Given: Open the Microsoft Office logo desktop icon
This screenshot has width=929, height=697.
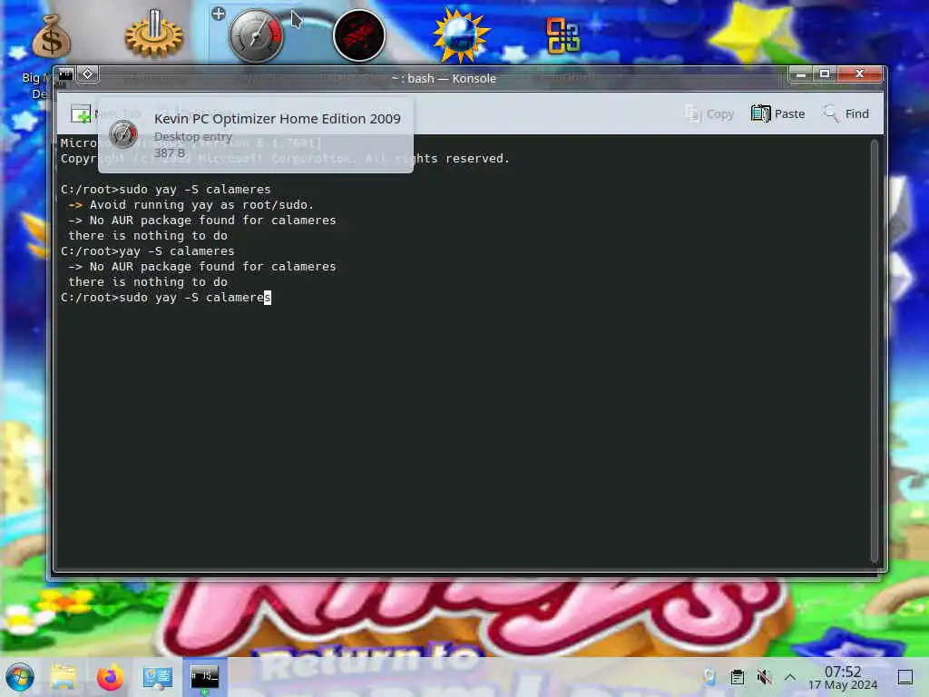Looking at the screenshot, I should point(562,35).
